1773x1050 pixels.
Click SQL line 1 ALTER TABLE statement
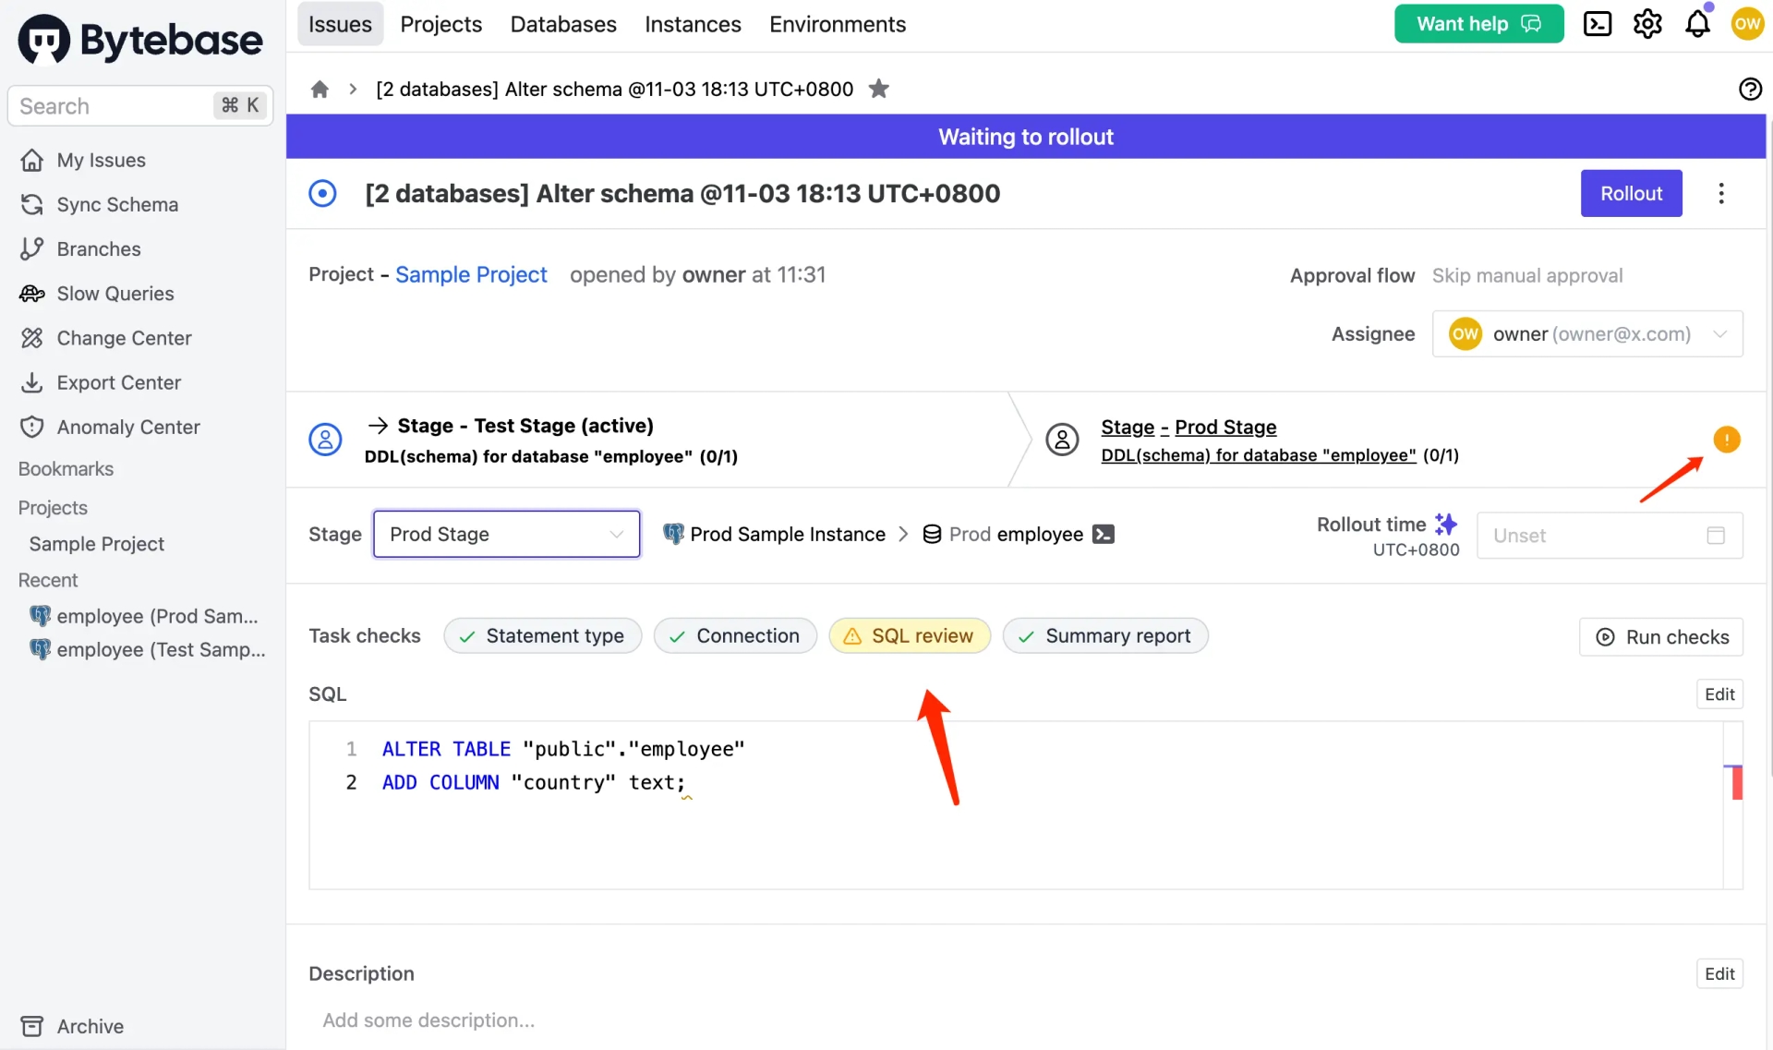tap(563, 749)
